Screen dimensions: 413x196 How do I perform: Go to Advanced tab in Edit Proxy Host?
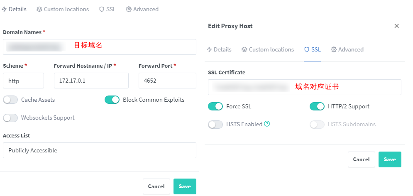347,49
